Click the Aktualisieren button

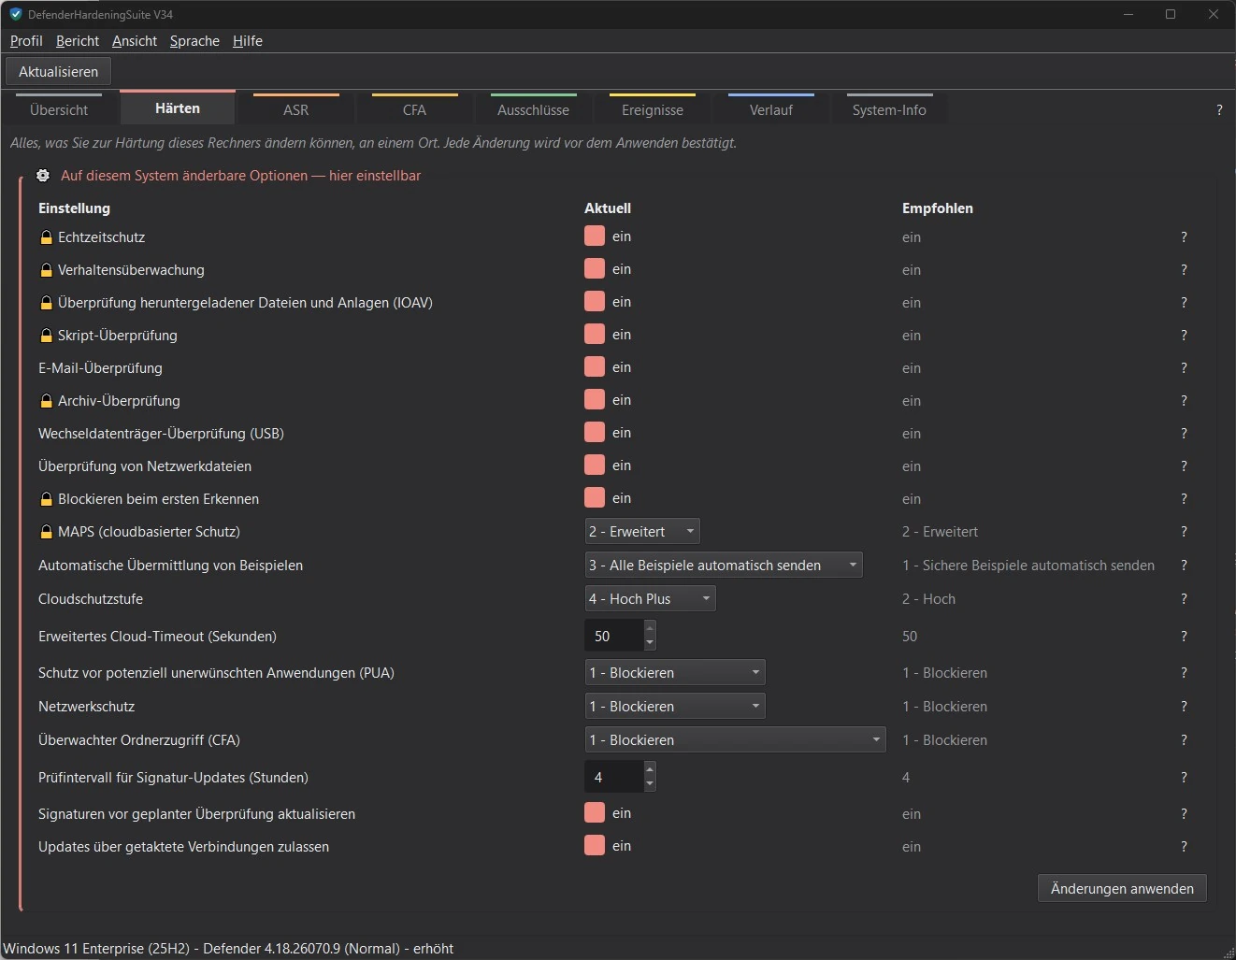58,72
